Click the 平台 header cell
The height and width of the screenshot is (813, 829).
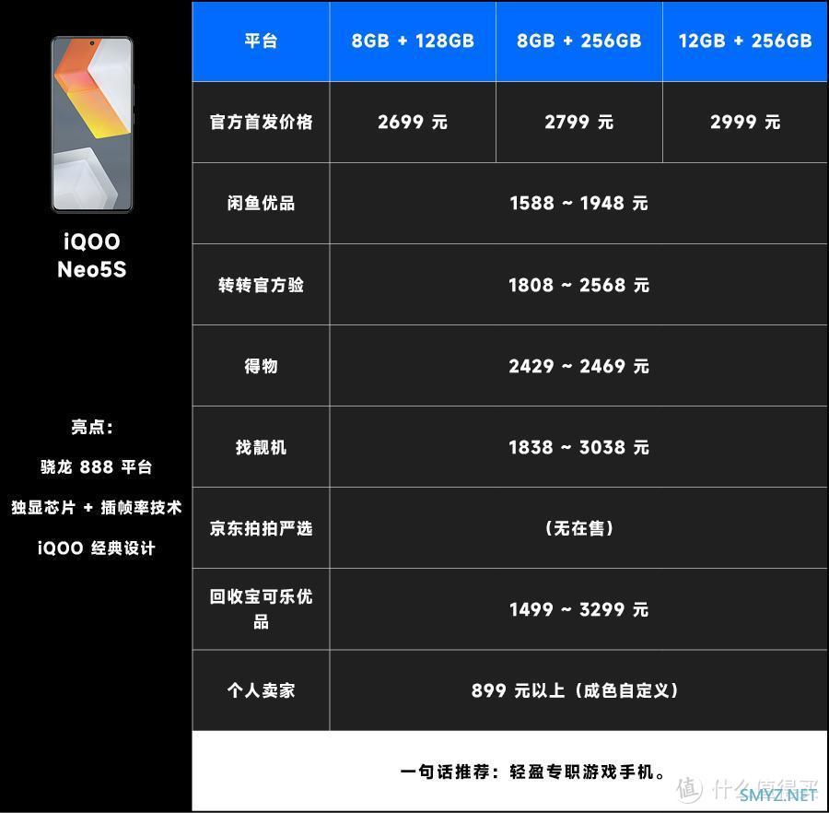pyautogui.click(x=261, y=41)
